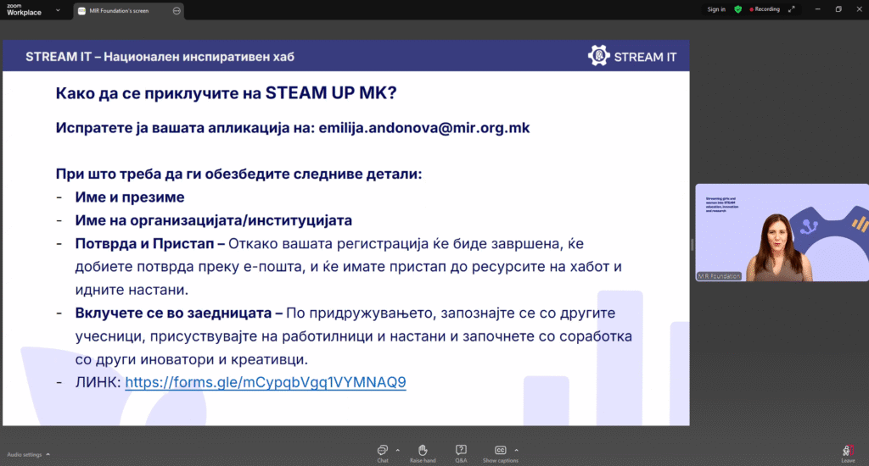Viewport: 869px width, 466px height.
Task: Minimize the Zoom window
Action: [x=817, y=9]
